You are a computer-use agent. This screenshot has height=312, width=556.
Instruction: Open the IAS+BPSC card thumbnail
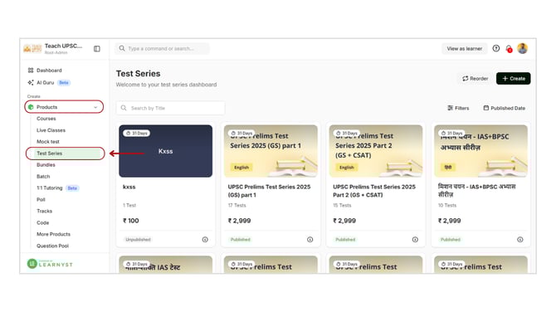click(480, 151)
